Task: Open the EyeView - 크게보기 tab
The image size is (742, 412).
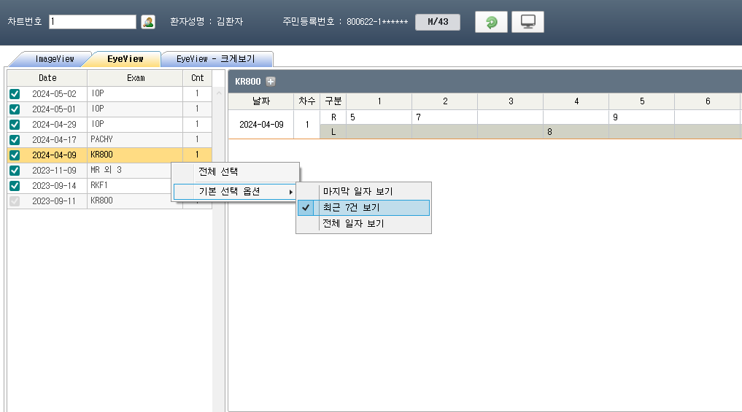Action: click(216, 59)
